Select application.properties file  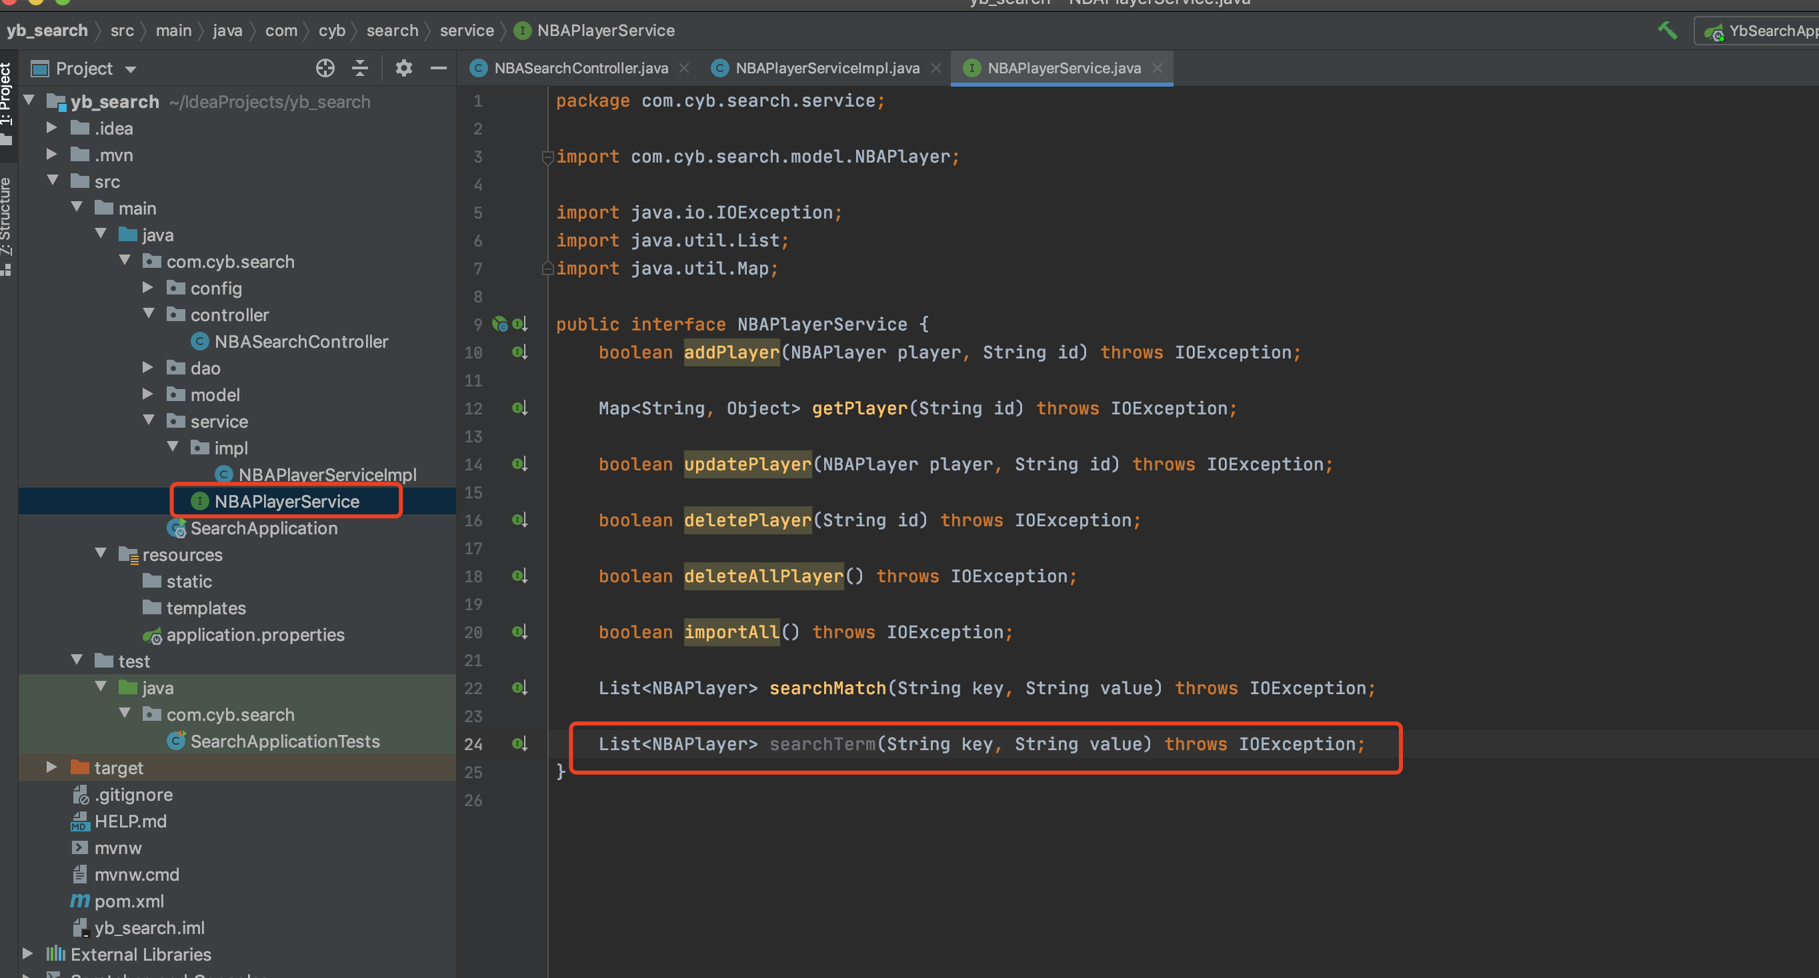click(x=255, y=634)
